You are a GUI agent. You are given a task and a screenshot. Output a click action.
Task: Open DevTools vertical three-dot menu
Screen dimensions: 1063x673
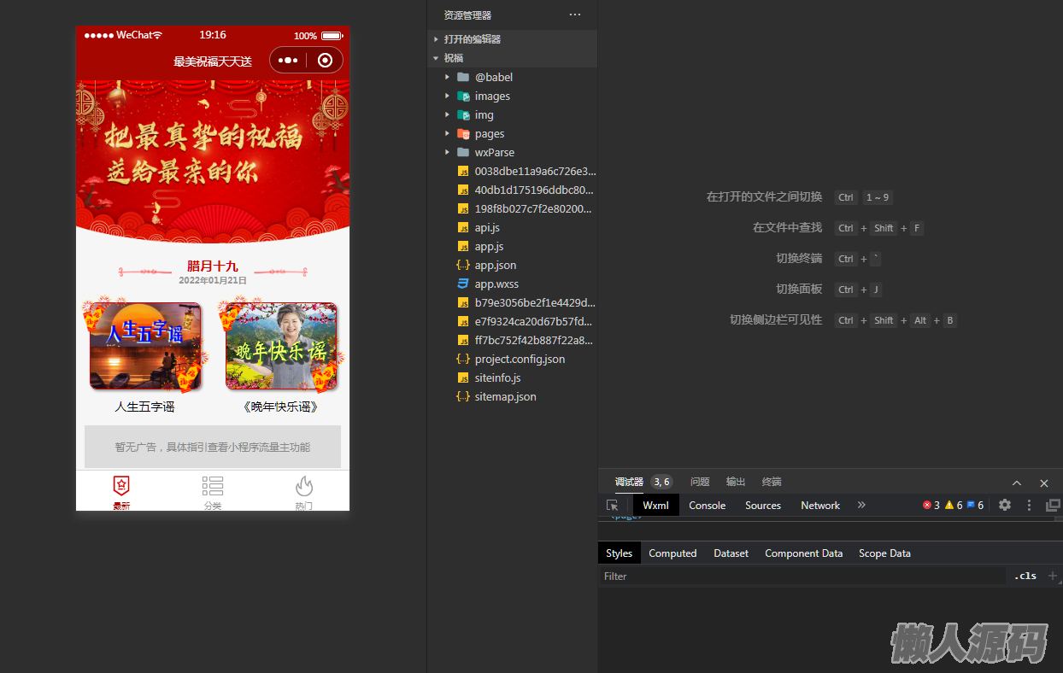coord(1029,505)
